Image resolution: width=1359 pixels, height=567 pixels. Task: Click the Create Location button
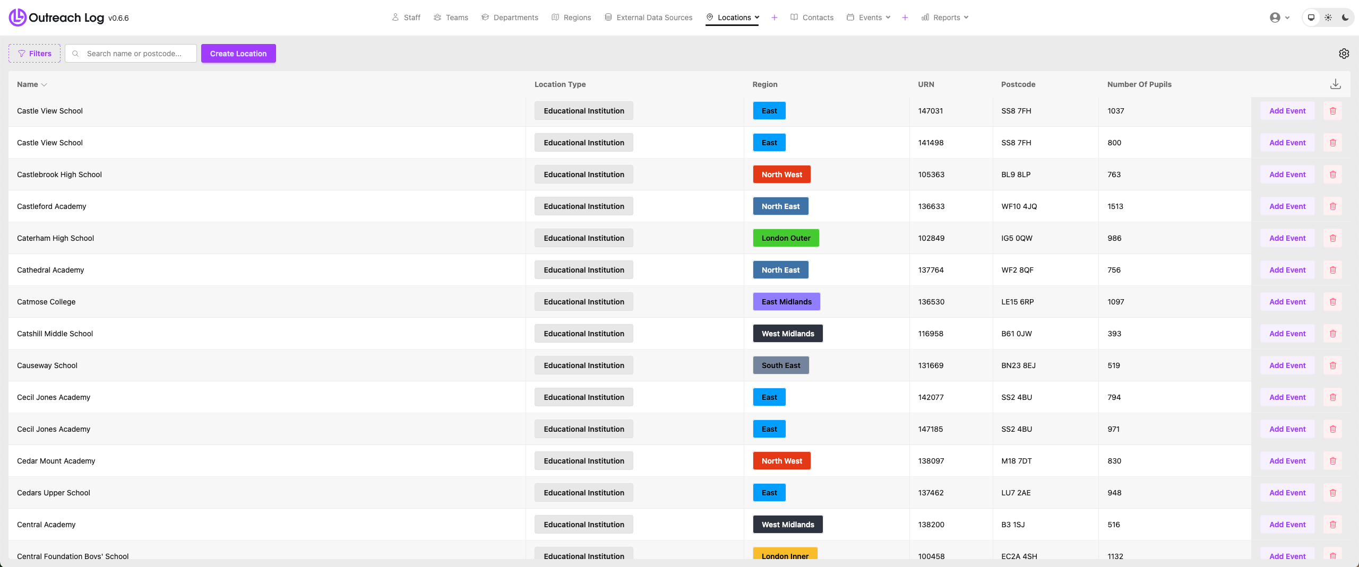[238, 54]
